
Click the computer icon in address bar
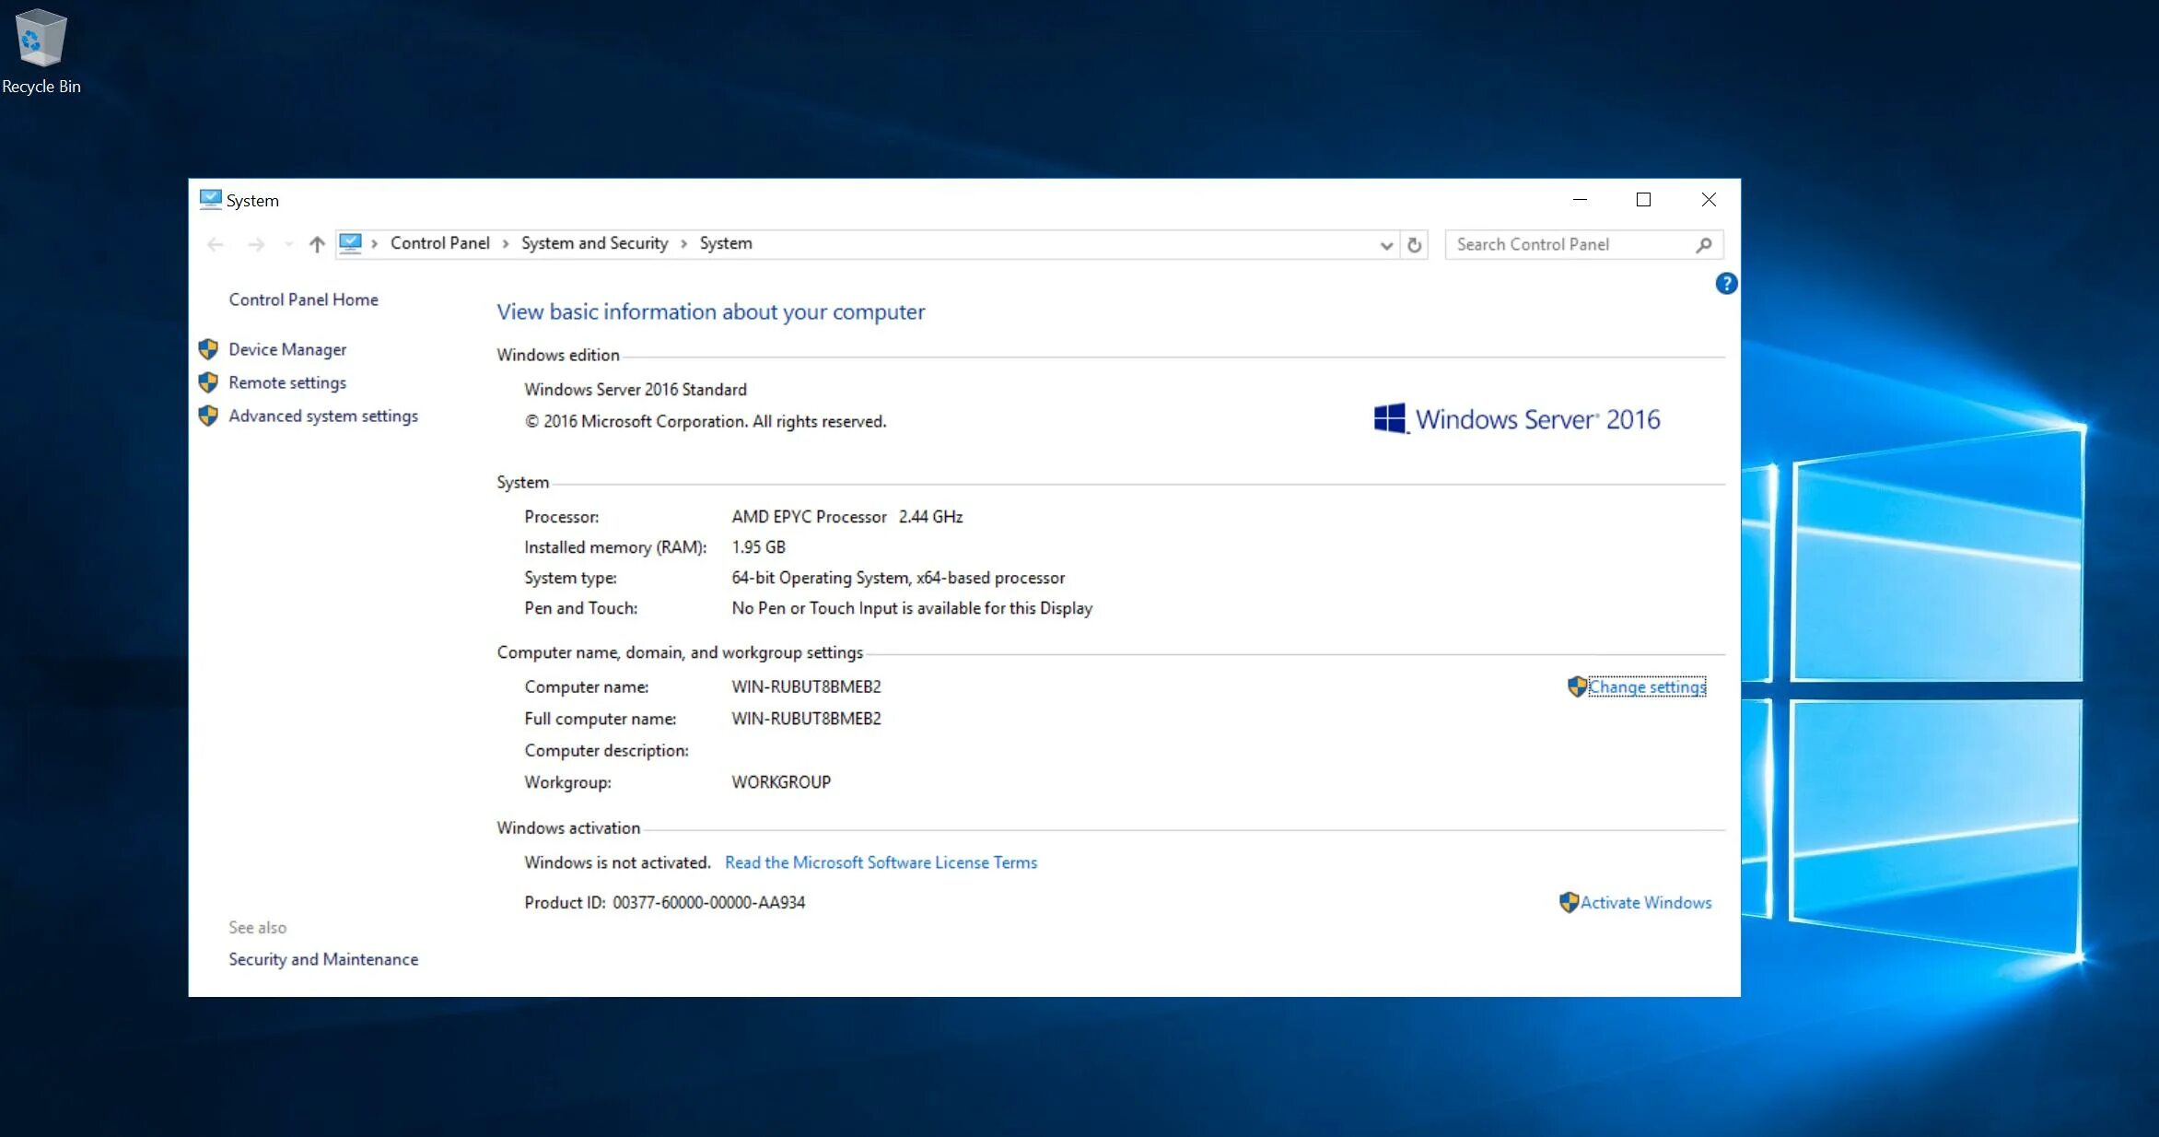pyautogui.click(x=350, y=243)
